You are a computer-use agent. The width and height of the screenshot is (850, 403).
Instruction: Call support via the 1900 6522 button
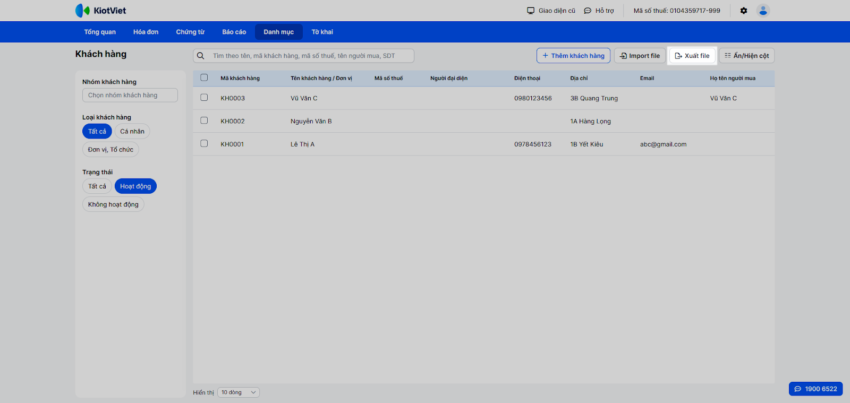[x=816, y=389]
